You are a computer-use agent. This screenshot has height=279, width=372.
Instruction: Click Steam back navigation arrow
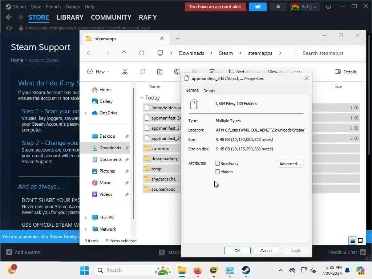[9, 17]
